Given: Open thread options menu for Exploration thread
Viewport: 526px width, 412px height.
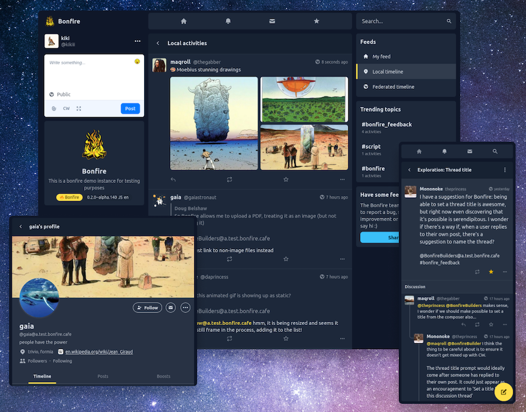Looking at the screenshot, I should [x=505, y=170].
